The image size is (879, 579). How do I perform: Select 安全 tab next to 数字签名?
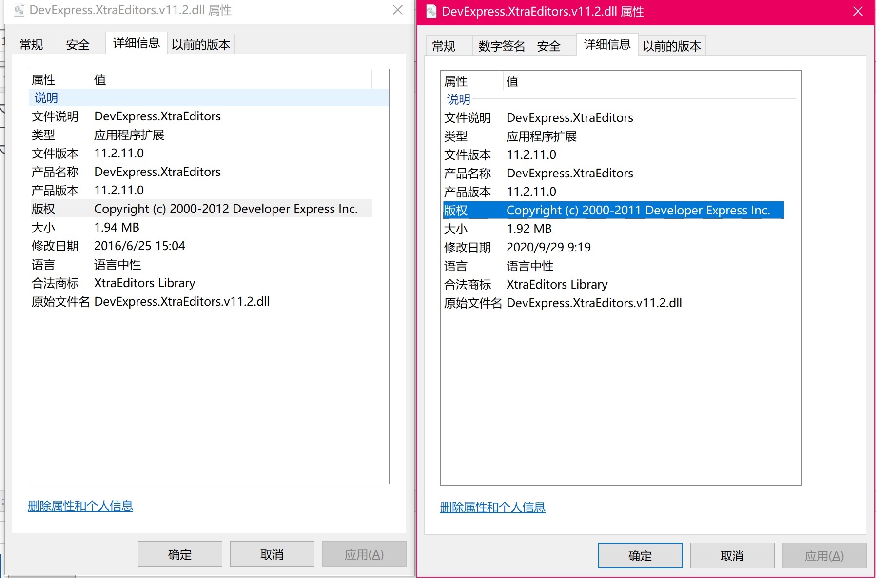[x=549, y=46]
